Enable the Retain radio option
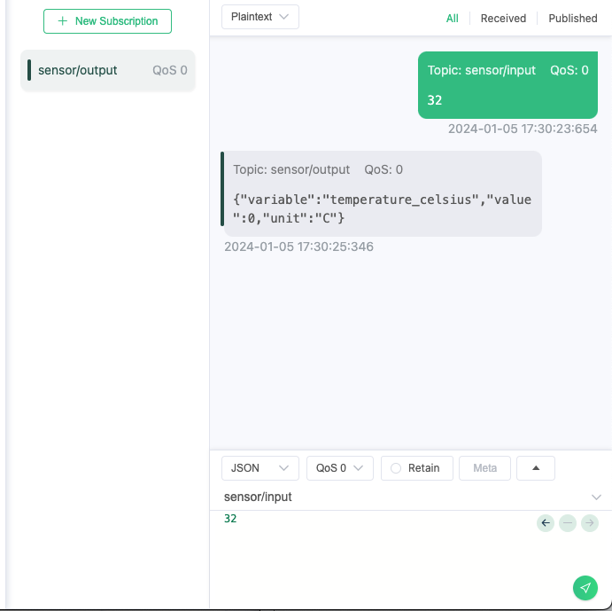 pyautogui.click(x=396, y=468)
